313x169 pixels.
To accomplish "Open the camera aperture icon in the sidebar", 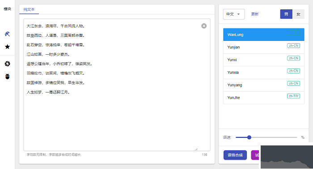I will 8,64.
